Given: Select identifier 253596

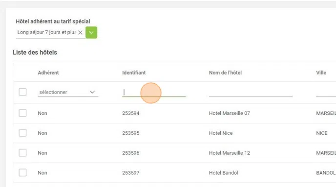Looking at the screenshot, I should 131,153.
